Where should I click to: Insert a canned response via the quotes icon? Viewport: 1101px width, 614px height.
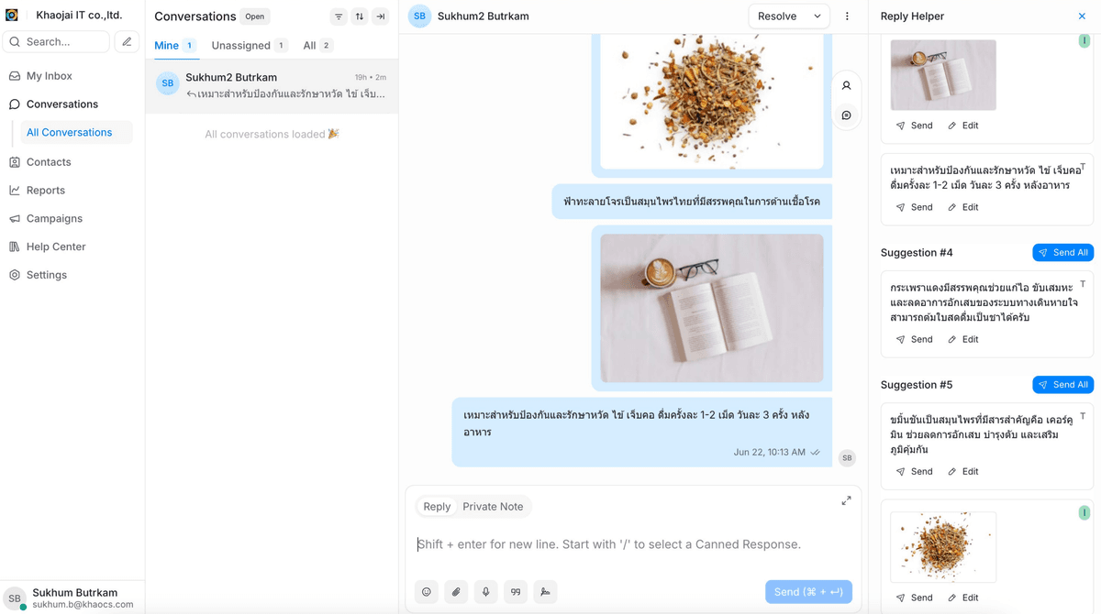click(x=515, y=591)
